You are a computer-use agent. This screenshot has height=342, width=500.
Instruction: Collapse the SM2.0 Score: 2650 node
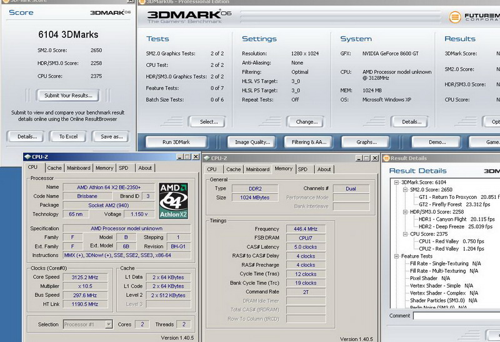405,190
